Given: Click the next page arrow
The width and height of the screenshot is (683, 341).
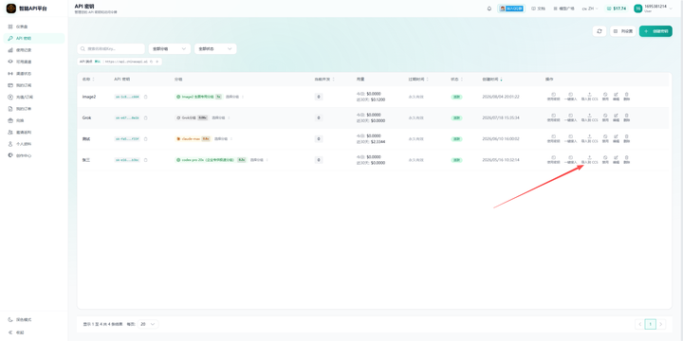Looking at the screenshot, I should pos(662,324).
